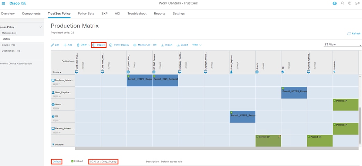Switch to the Reports tab
The image size is (362, 166).
[160, 14]
